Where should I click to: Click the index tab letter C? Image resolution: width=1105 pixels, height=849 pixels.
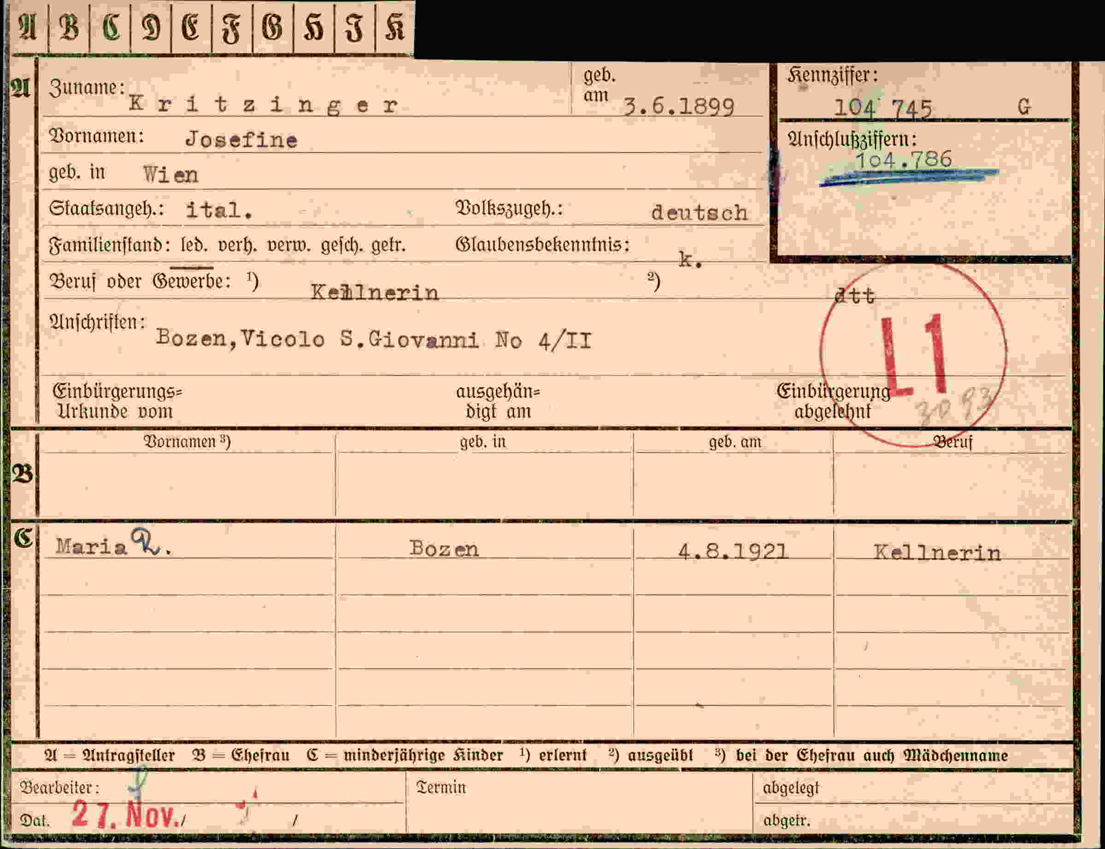[x=110, y=27]
